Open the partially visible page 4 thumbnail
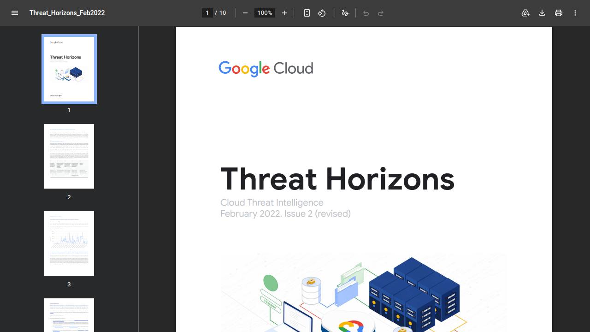Screen dimensions: 590x332 [x=69, y=315]
